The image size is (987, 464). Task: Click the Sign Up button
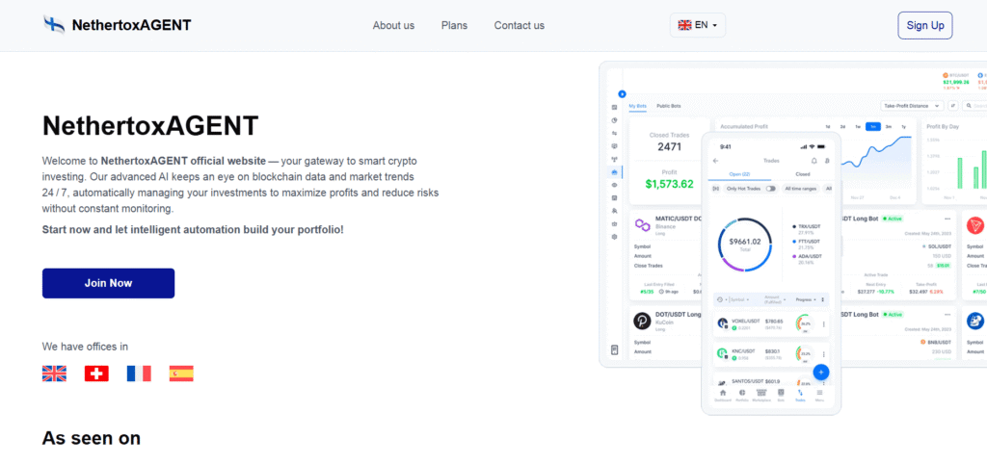point(924,25)
